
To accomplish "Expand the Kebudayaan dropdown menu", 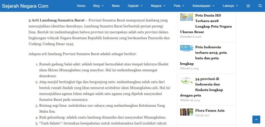I will [x=203, y=6].
